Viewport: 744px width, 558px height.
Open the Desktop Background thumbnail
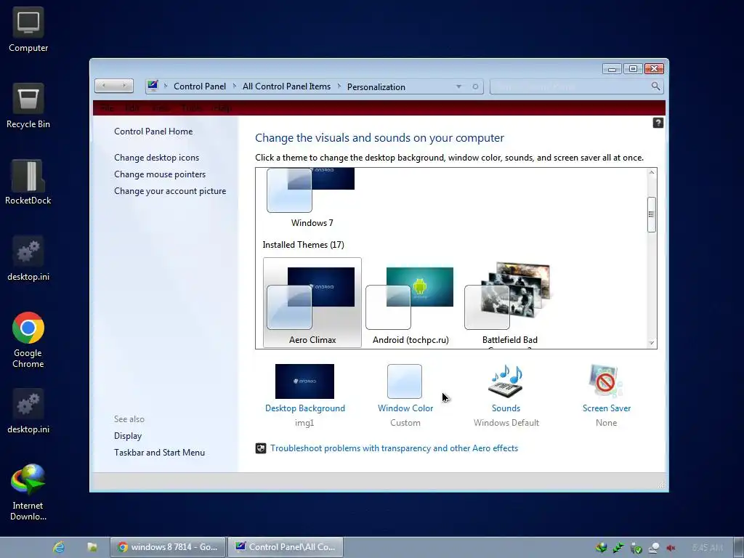[x=304, y=381]
